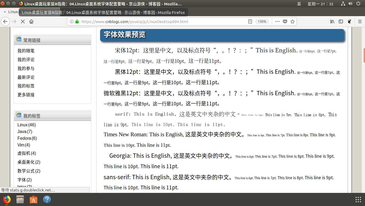365x206 pixels.
Task: Click the green padlock security icon
Action: click(77, 21)
